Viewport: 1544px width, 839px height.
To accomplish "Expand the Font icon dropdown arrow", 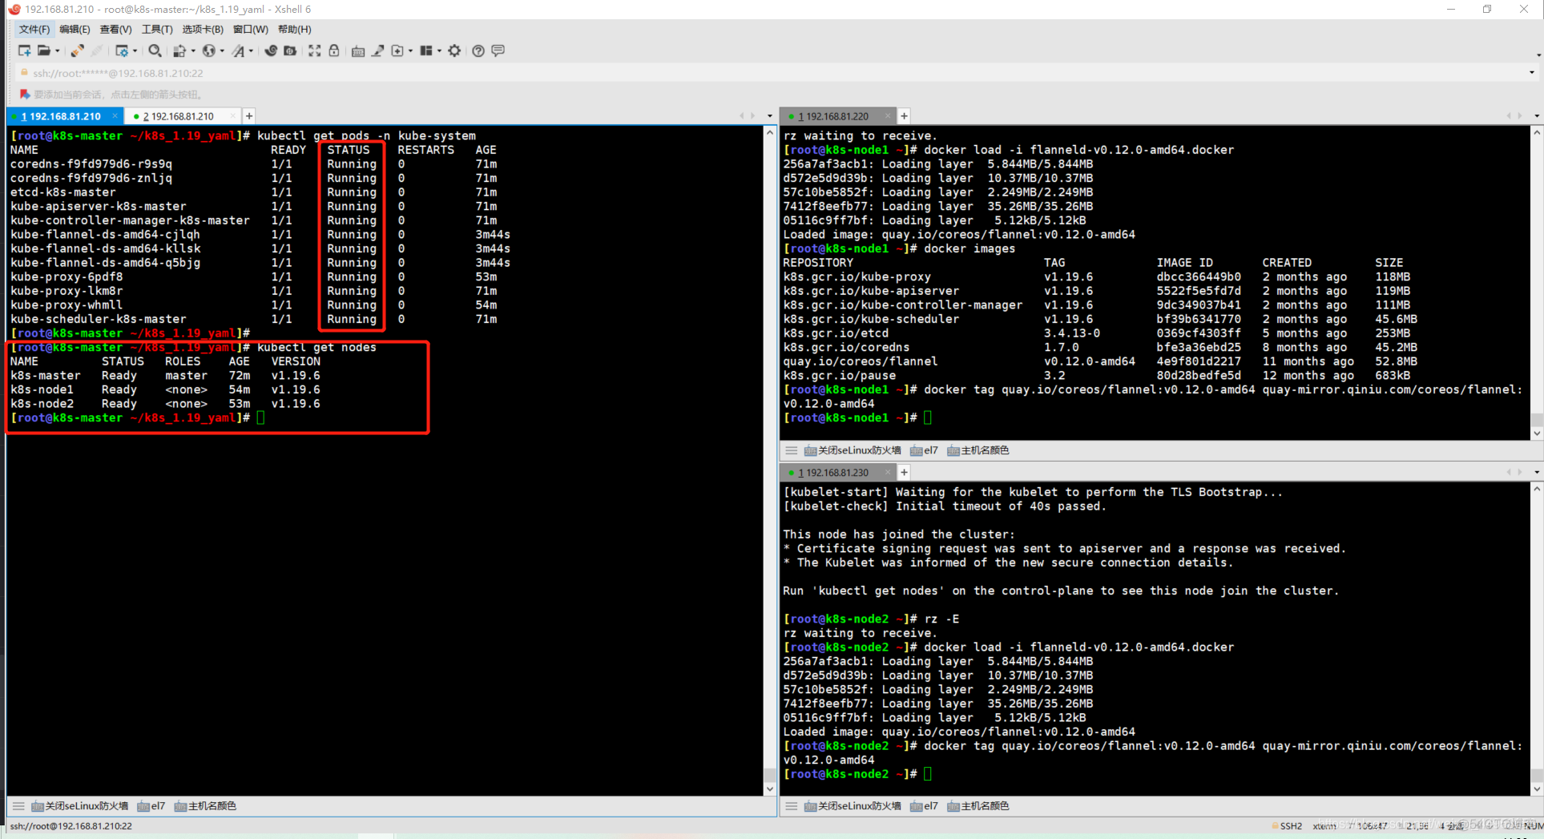I will (251, 51).
